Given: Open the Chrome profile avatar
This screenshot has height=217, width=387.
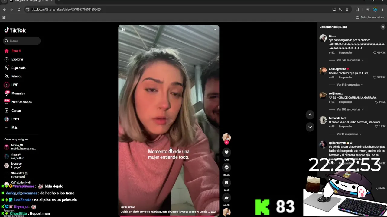Looking at the screenshot, I should click(375, 9).
